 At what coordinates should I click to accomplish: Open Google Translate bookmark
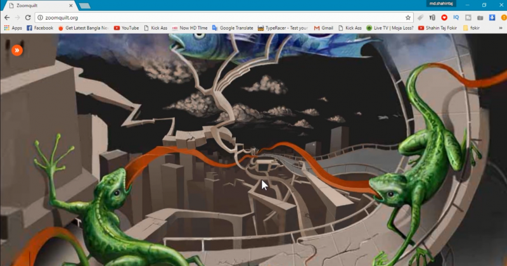tap(233, 28)
